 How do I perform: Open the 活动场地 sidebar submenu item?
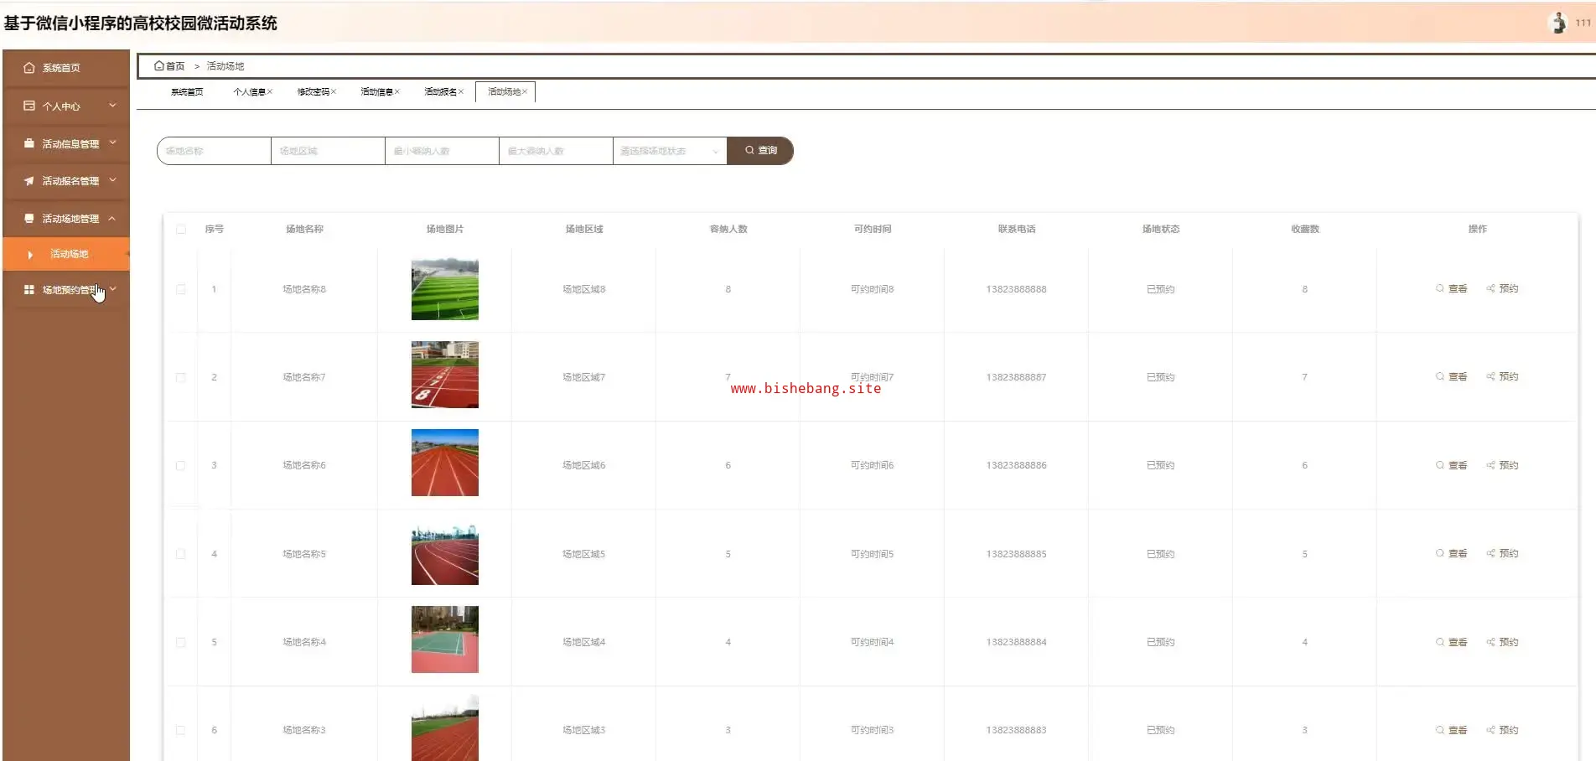tap(66, 254)
